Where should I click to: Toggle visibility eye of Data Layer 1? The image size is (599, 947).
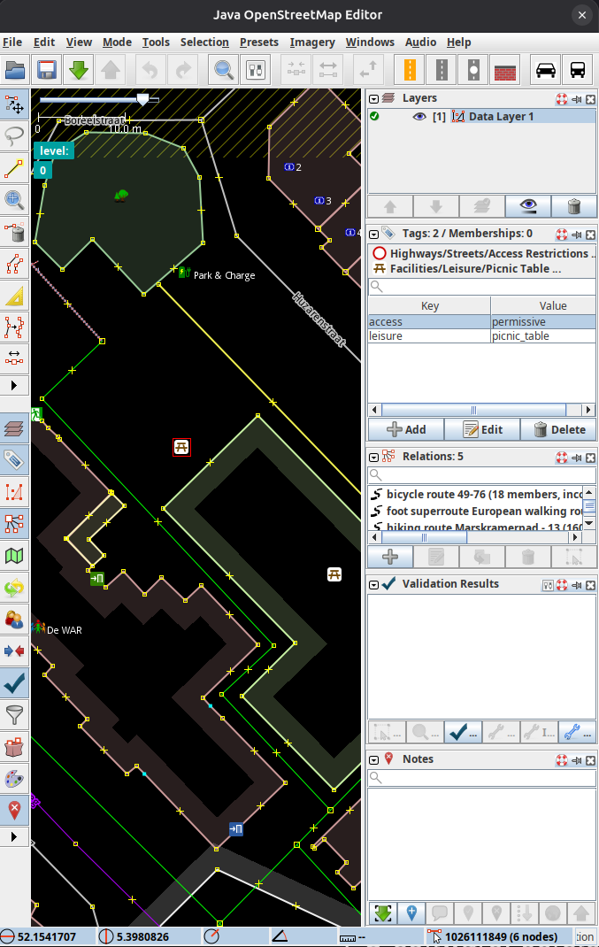[x=419, y=117]
